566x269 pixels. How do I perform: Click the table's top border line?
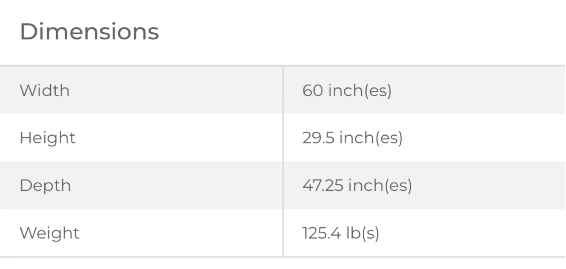click(283, 66)
